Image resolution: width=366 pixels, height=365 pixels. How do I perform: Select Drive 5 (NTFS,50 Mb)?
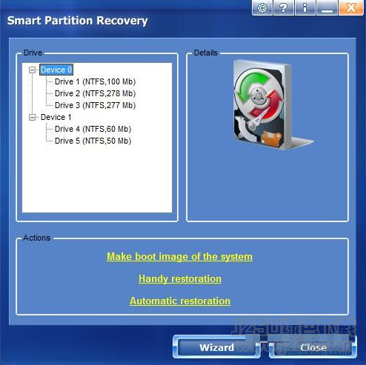[93, 141]
